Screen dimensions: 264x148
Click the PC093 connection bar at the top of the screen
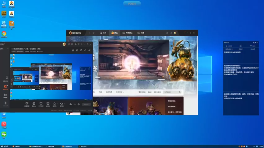132,4
